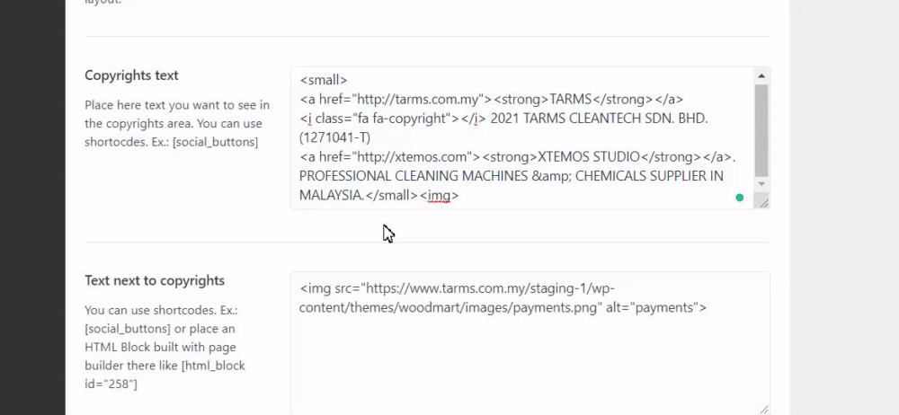Click the "Text next to copyrights" heading label

pos(155,280)
